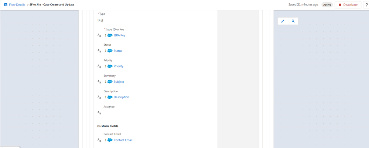Click Salesforce cloud icon beside JIRA Key
Image resolution: width=369 pixels, height=148 pixels.
[110, 35]
